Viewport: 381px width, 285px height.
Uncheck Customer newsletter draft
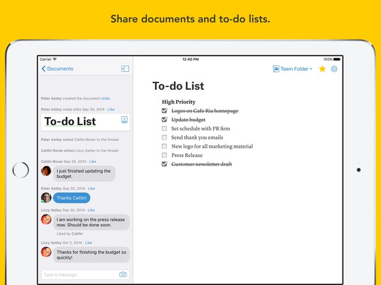[164, 164]
